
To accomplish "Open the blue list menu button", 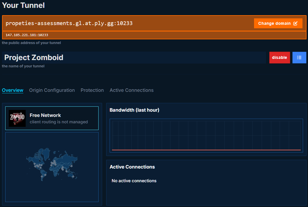I will [x=299, y=57].
